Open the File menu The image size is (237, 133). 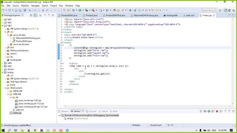click(3, 6)
